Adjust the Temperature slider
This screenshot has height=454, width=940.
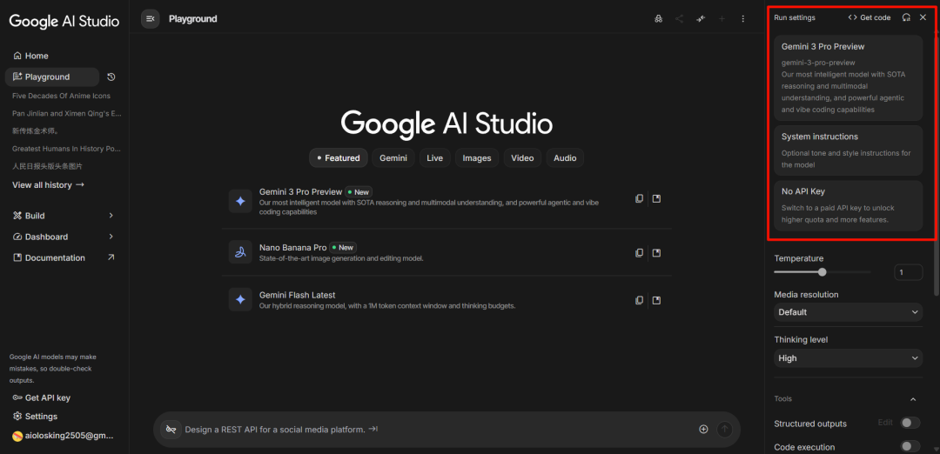coord(822,272)
